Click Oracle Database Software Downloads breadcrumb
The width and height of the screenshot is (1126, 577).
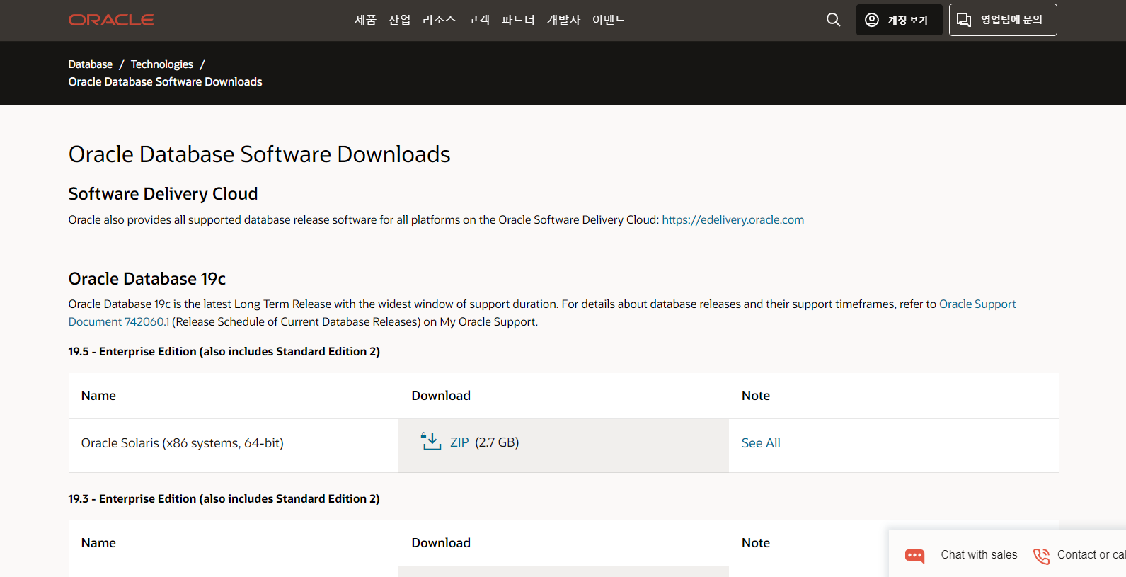165,82
